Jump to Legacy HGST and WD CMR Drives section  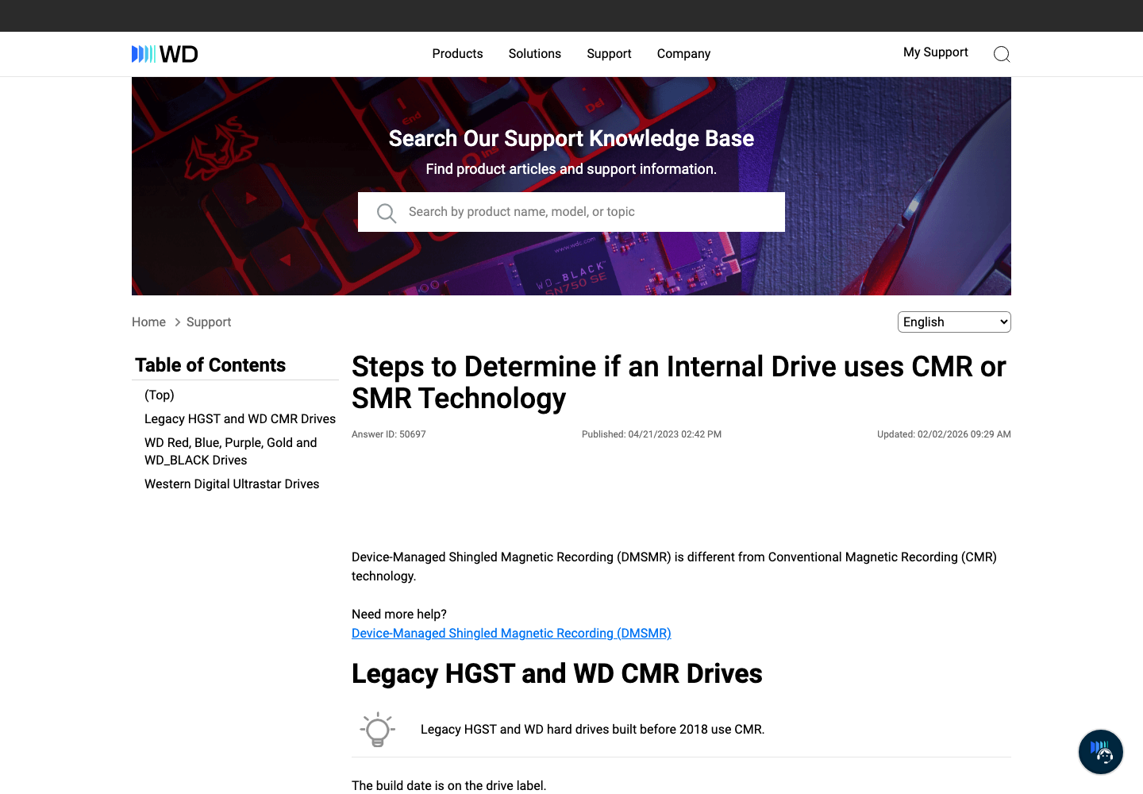coord(240,419)
